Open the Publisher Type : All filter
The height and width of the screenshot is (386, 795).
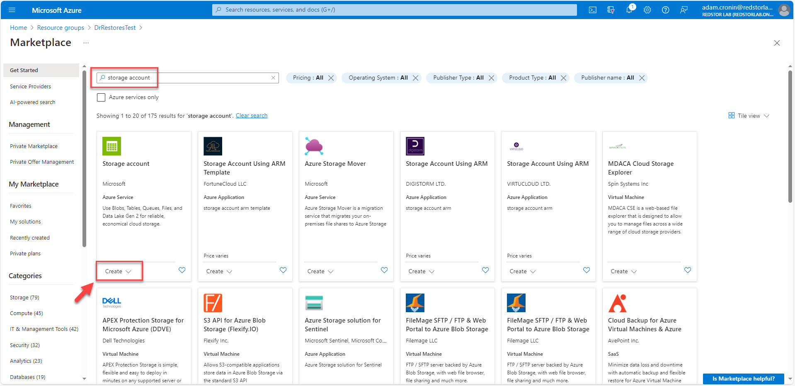(458, 78)
